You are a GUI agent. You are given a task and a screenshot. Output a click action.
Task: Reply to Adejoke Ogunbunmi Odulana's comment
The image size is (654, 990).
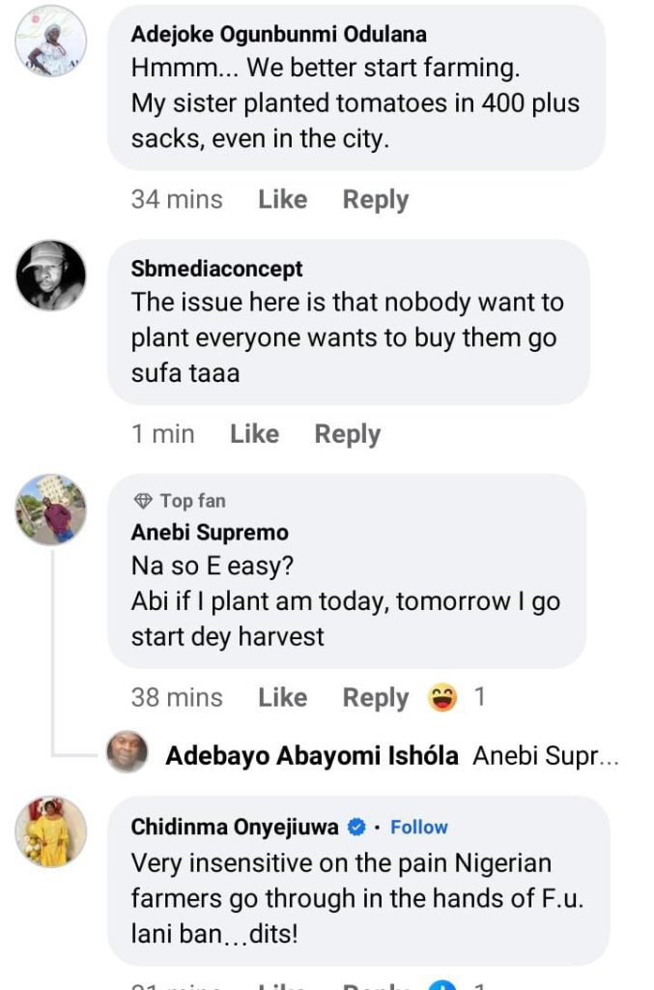375,200
